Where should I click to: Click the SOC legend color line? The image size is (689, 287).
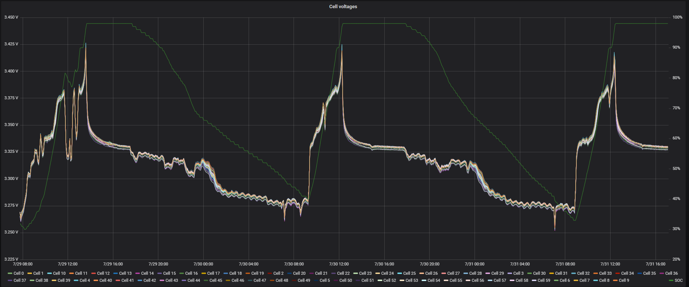pos(671,280)
